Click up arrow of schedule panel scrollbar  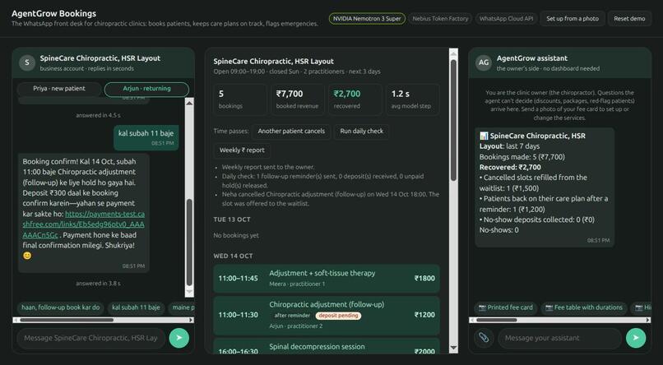pos(454,53)
